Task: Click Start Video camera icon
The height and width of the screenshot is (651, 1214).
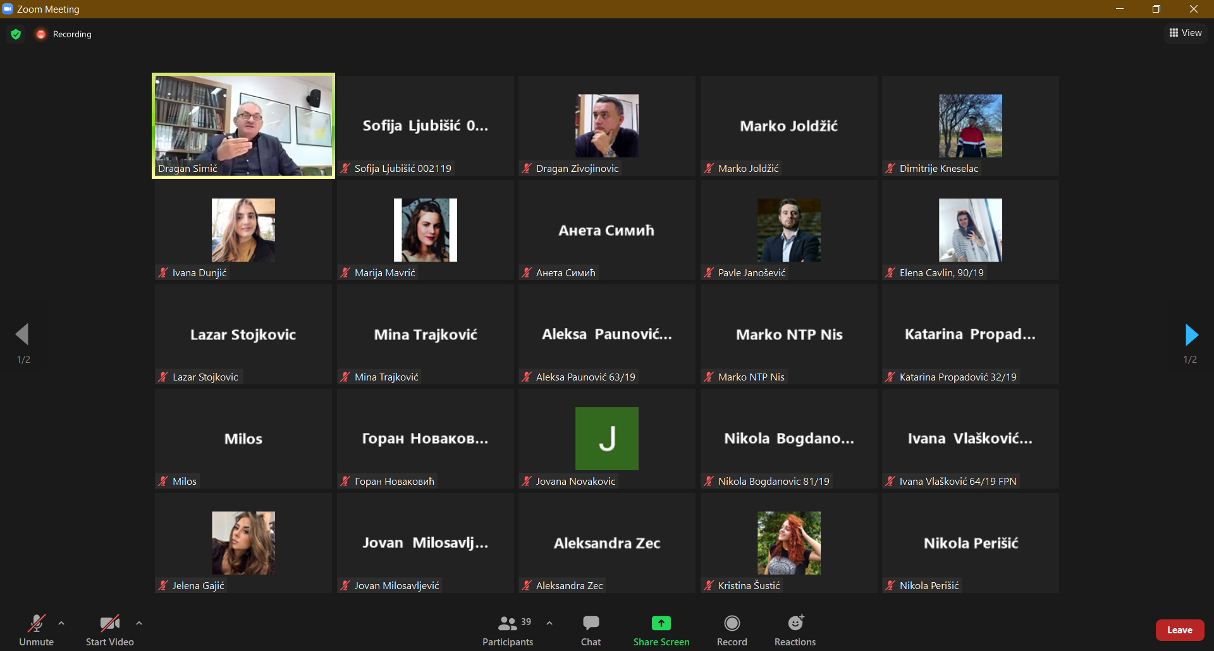Action: [x=110, y=623]
